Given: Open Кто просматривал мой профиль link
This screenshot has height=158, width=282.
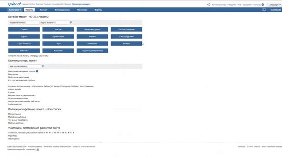Looking at the screenshot, I should click(x=22, y=80).
